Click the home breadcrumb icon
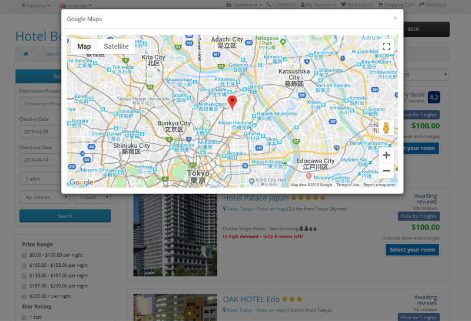Screen dimensions: 471x321 (26, 54)
